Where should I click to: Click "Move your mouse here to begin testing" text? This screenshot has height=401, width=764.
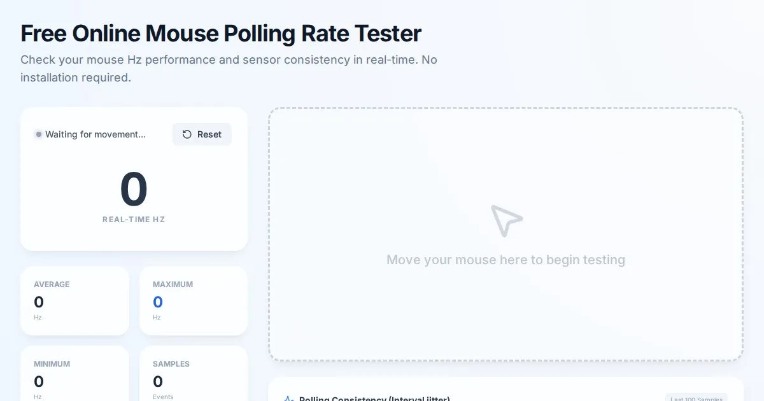pos(506,260)
